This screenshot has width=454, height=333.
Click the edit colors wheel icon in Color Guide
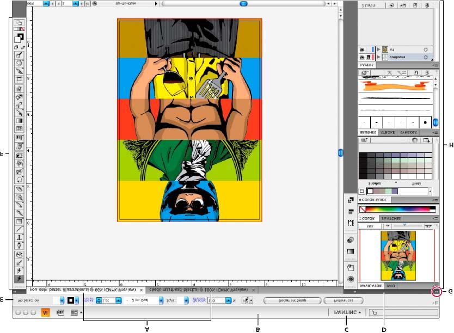point(415,140)
